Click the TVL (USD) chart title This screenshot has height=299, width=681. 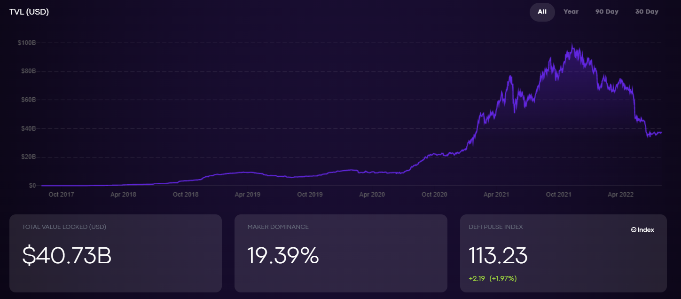coord(29,12)
